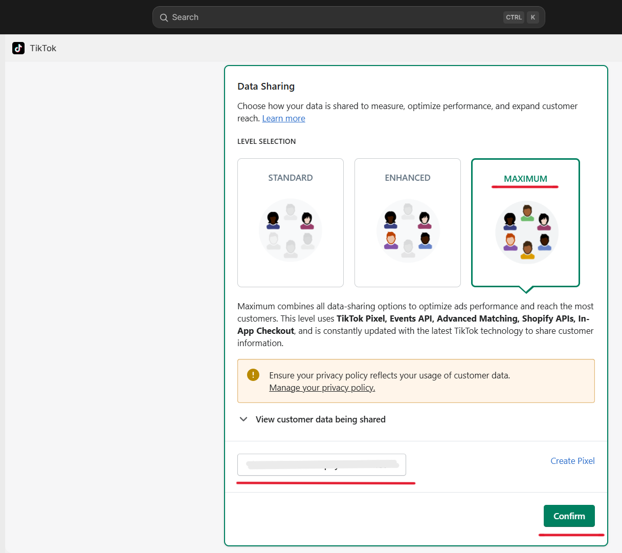This screenshot has height=553, width=622.
Task: Click the K shortcut key badge
Action: click(x=532, y=17)
